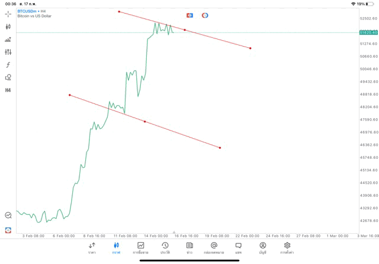Open chart type candlestick icon

(8, 27)
